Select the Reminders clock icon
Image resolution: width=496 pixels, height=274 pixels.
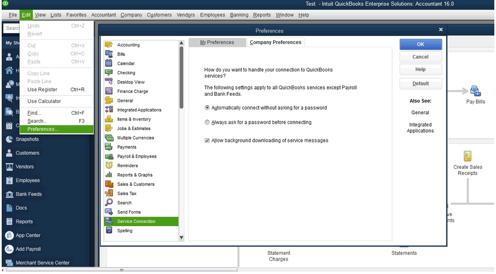tap(109, 165)
